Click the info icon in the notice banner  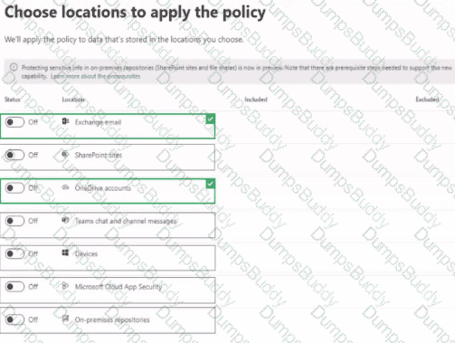click(x=14, y=67)
